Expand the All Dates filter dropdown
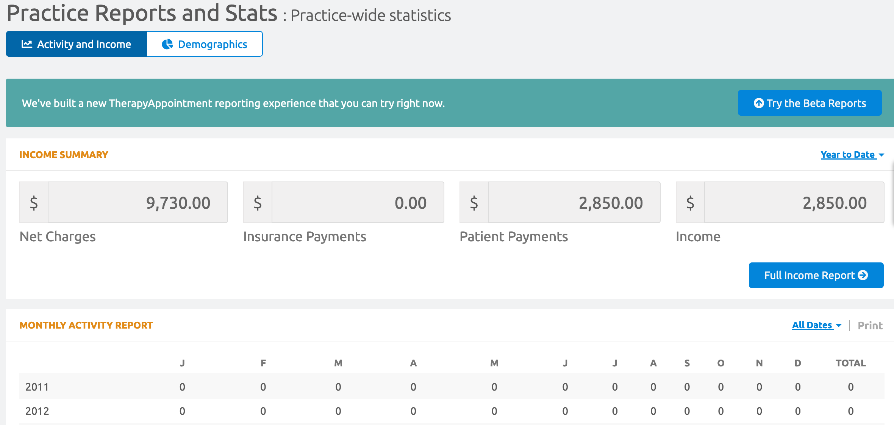The width and height of the screenshot is (894, 425). coord(813,325)
